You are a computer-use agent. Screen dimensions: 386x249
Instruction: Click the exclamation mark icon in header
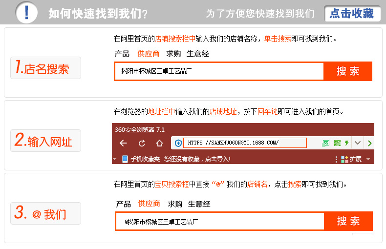26,12
